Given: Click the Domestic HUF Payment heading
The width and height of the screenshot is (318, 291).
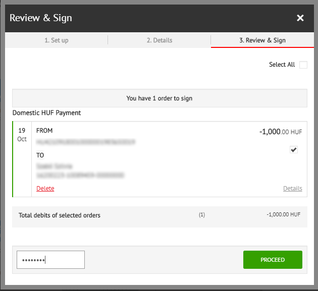Looking at the screenshot, I should point(46,113).
